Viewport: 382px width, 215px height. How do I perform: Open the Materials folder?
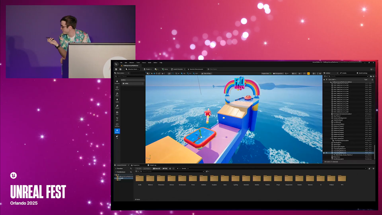246,179
